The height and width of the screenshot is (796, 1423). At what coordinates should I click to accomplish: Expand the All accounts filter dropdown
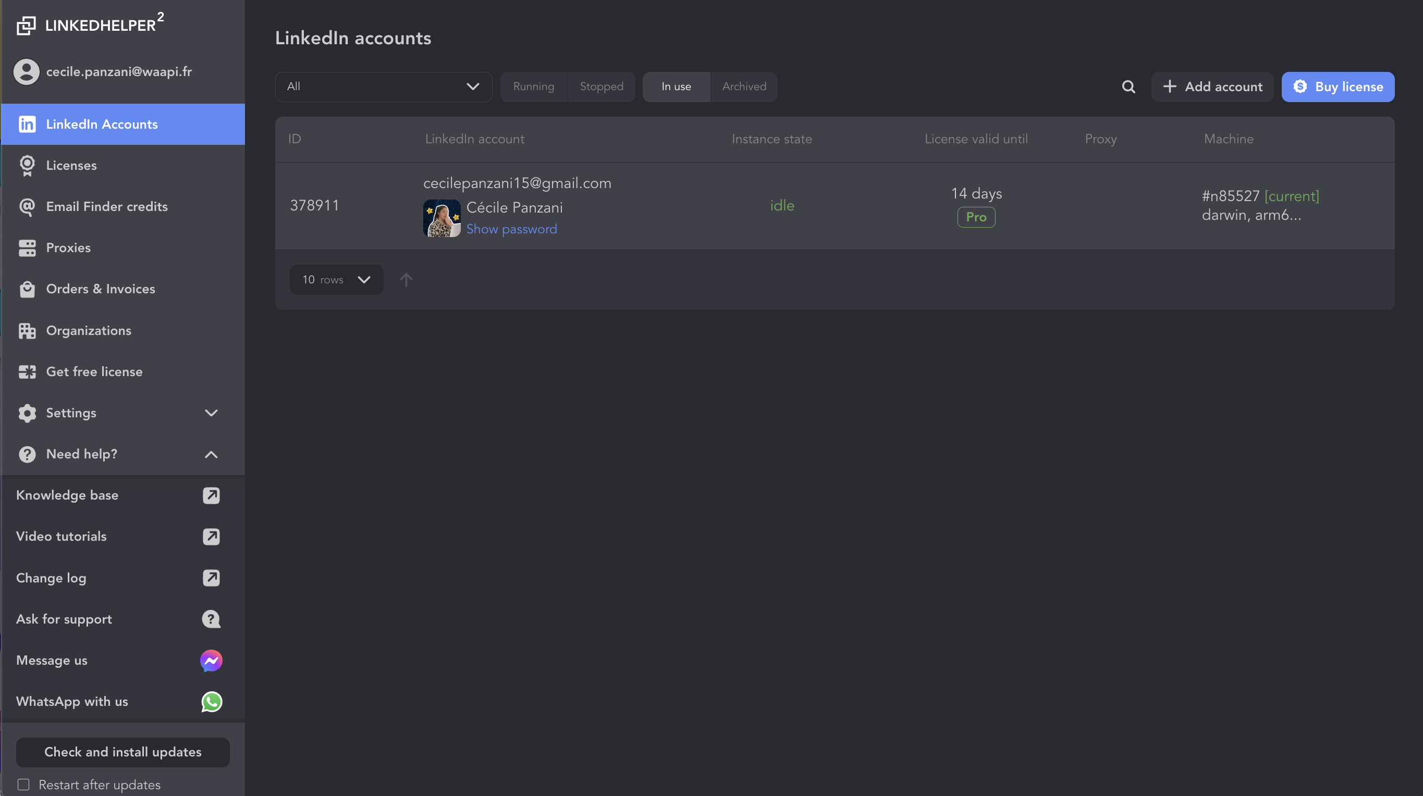click(x=382, y=87)
